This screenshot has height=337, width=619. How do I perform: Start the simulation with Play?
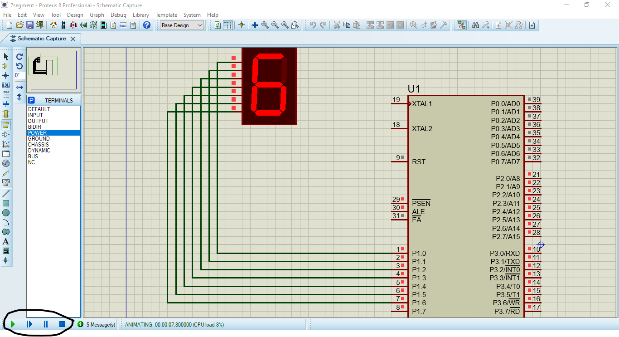click(12, 324)
